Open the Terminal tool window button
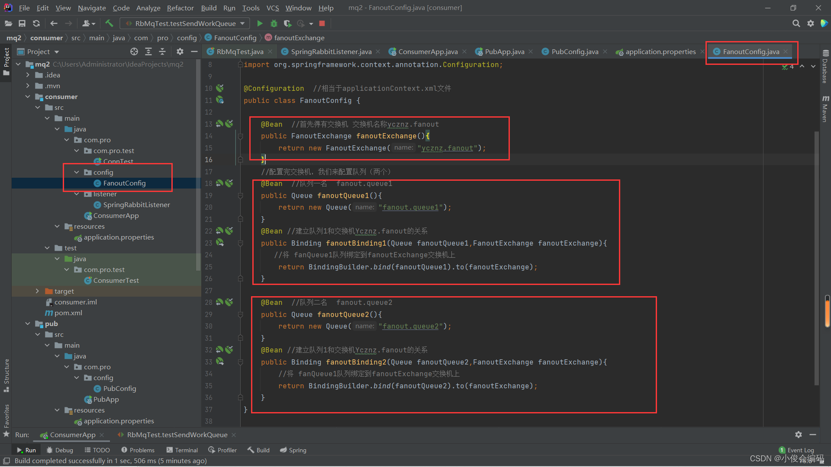Viewport: 831px width, 467px height. pyautogui.click(x=182, y=450)
